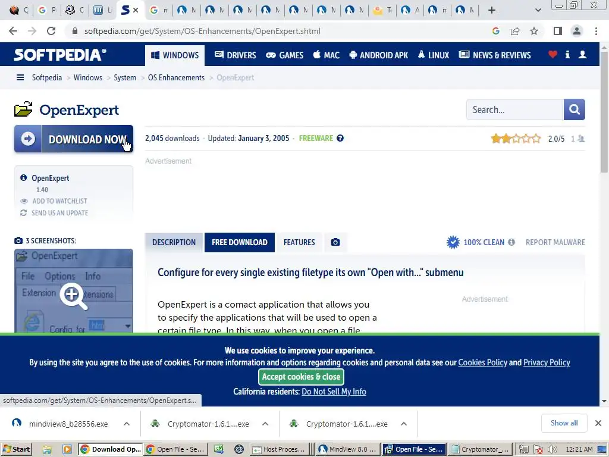Click the blue search magnifier button

574,109
